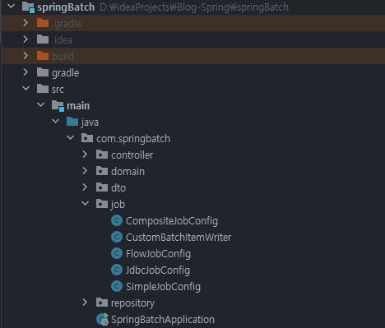Collapse the job package
The width and height of the screenshot is (385, 328).
click(x=85, y=203)
